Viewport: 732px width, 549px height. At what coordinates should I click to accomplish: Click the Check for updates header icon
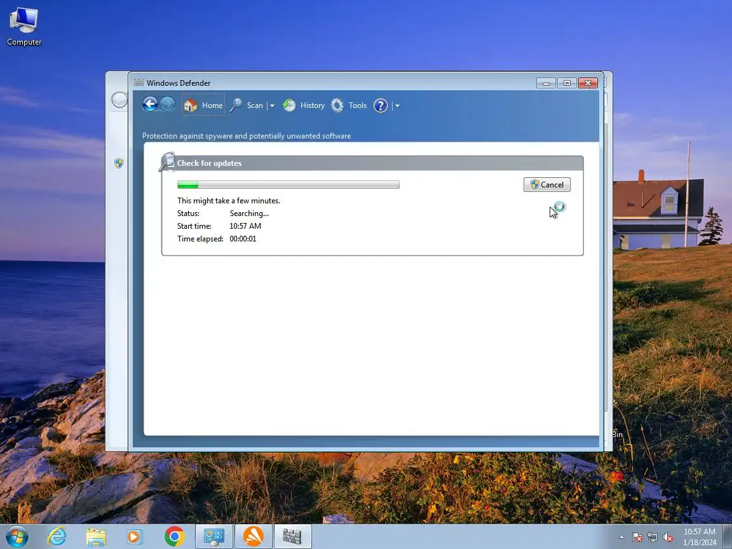click(167, 162)
